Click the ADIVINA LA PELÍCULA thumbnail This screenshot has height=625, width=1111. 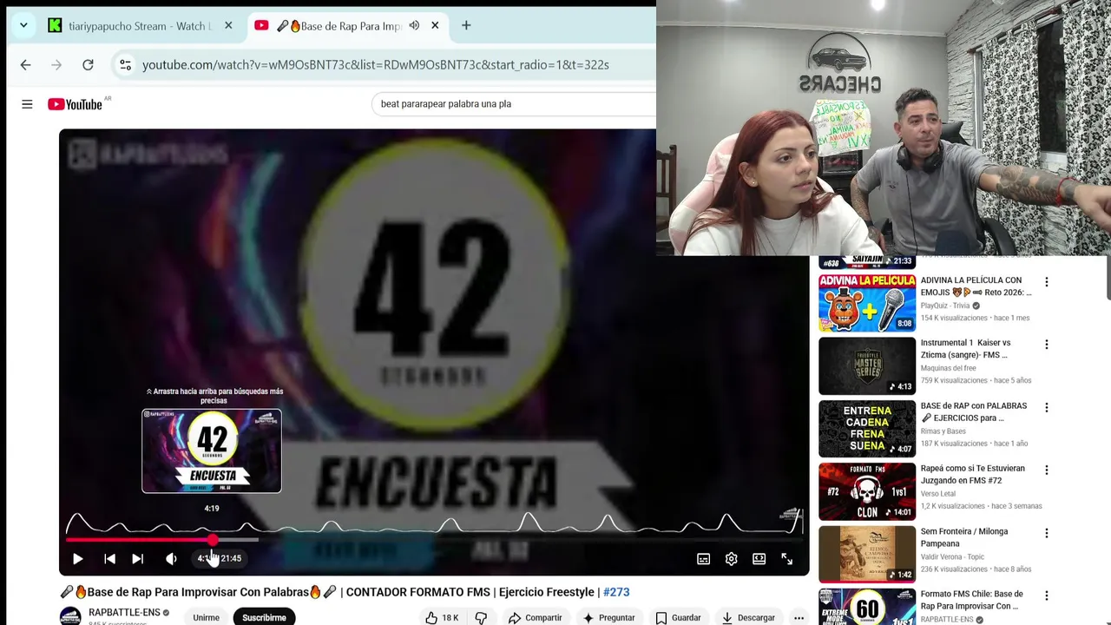[867, 303]
